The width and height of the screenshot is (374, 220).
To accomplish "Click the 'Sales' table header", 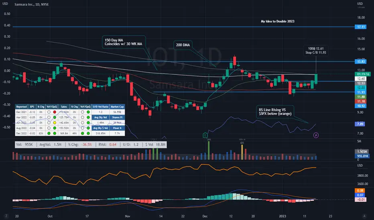I will pyautogui.click(x=64, y=107).
